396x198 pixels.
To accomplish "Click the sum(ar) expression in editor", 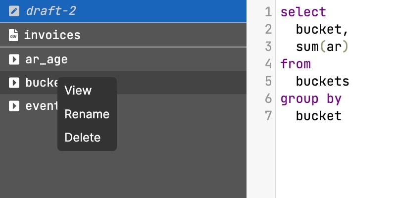I will (x=322, y=47).
